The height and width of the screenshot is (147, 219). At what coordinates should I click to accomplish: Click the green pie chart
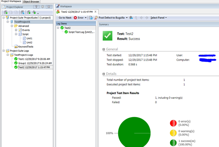134,132
